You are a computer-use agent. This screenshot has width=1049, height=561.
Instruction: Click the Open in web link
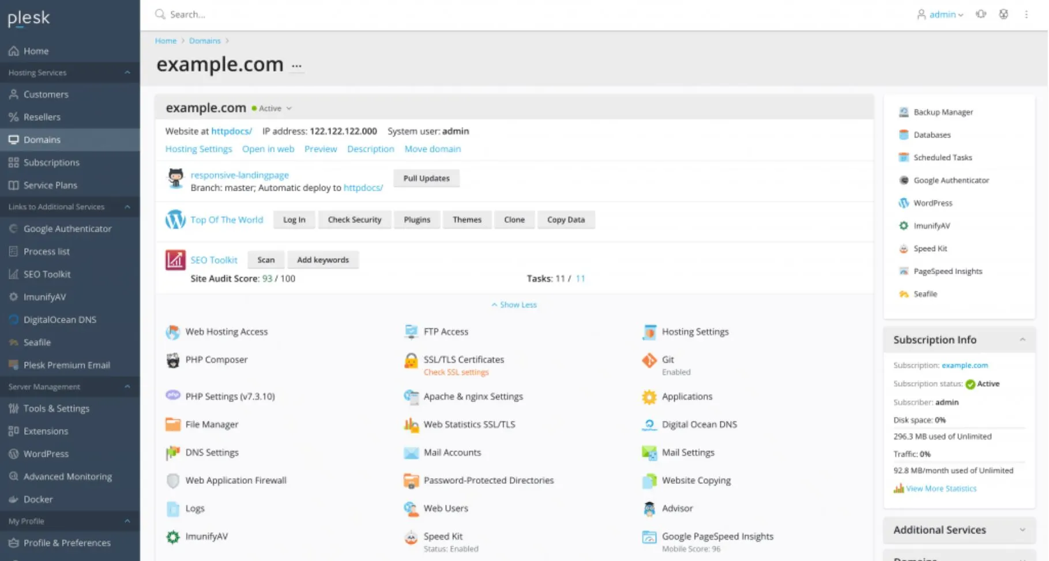tap(268, 149)
